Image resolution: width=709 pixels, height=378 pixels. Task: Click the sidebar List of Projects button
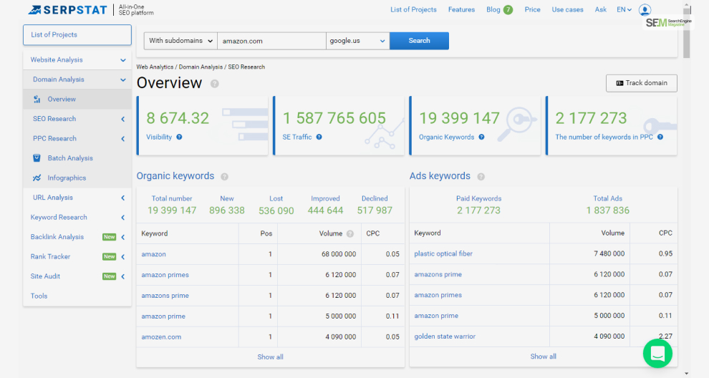[x=77, y=35]
